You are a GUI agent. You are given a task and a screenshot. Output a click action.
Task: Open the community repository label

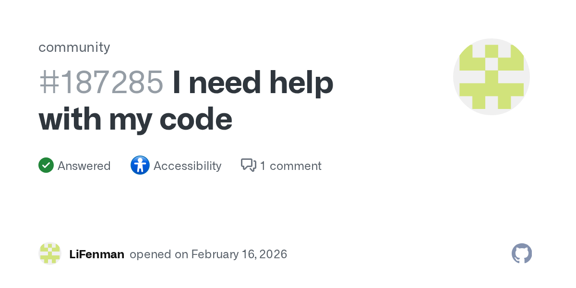coord(74,47)
